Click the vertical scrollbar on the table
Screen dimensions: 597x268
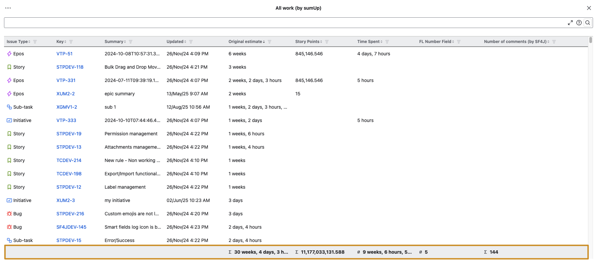(591, 40)
